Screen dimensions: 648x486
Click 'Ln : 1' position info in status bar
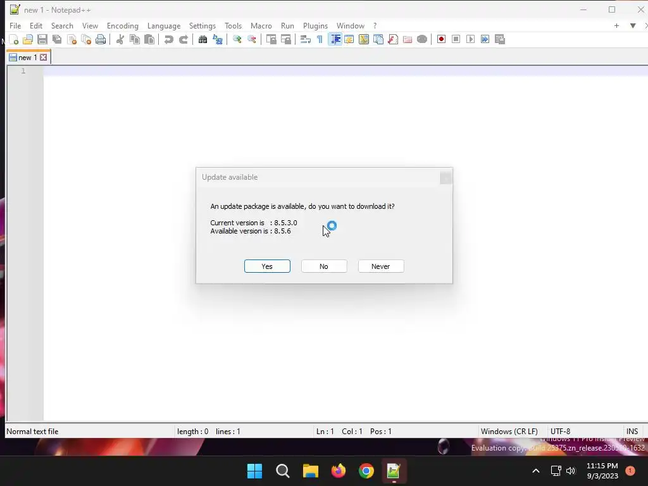(325, 431)
